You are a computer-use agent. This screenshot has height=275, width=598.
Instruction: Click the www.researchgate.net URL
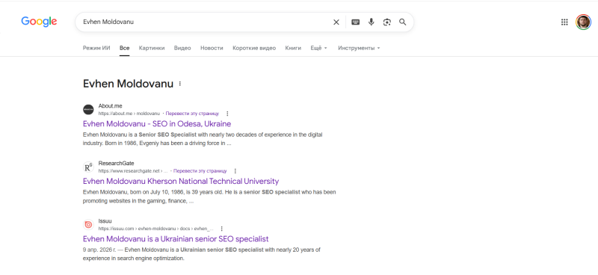[133, 171]
